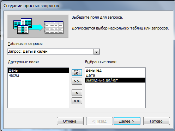Add selected field with the > button
The height and width of the screenshot is (131, 175).
pyautogui.click(x=77, y=73)
